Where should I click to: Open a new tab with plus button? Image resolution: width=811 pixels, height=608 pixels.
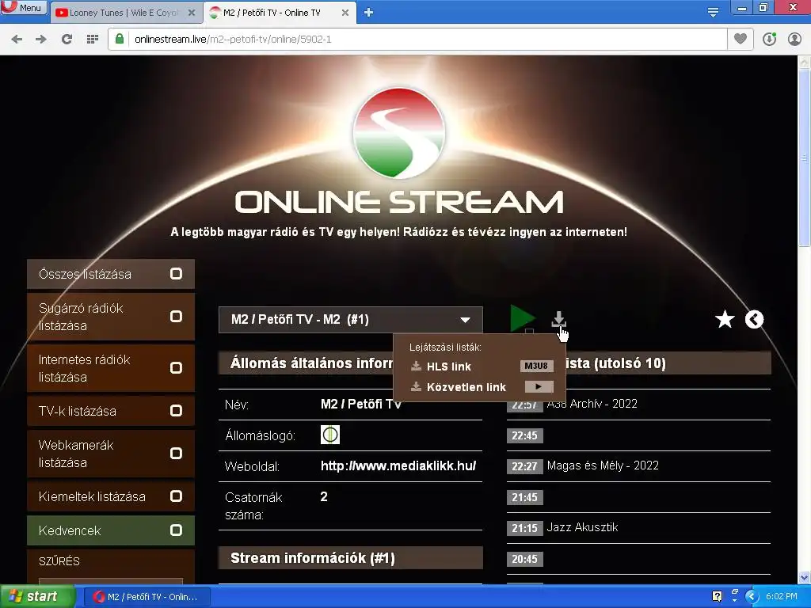[368, 13]
